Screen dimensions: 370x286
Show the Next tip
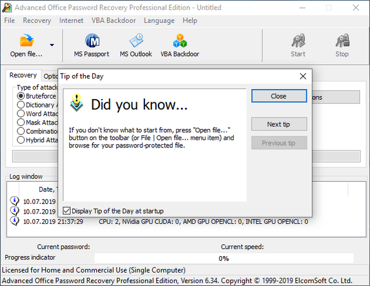tap(279, 124)
